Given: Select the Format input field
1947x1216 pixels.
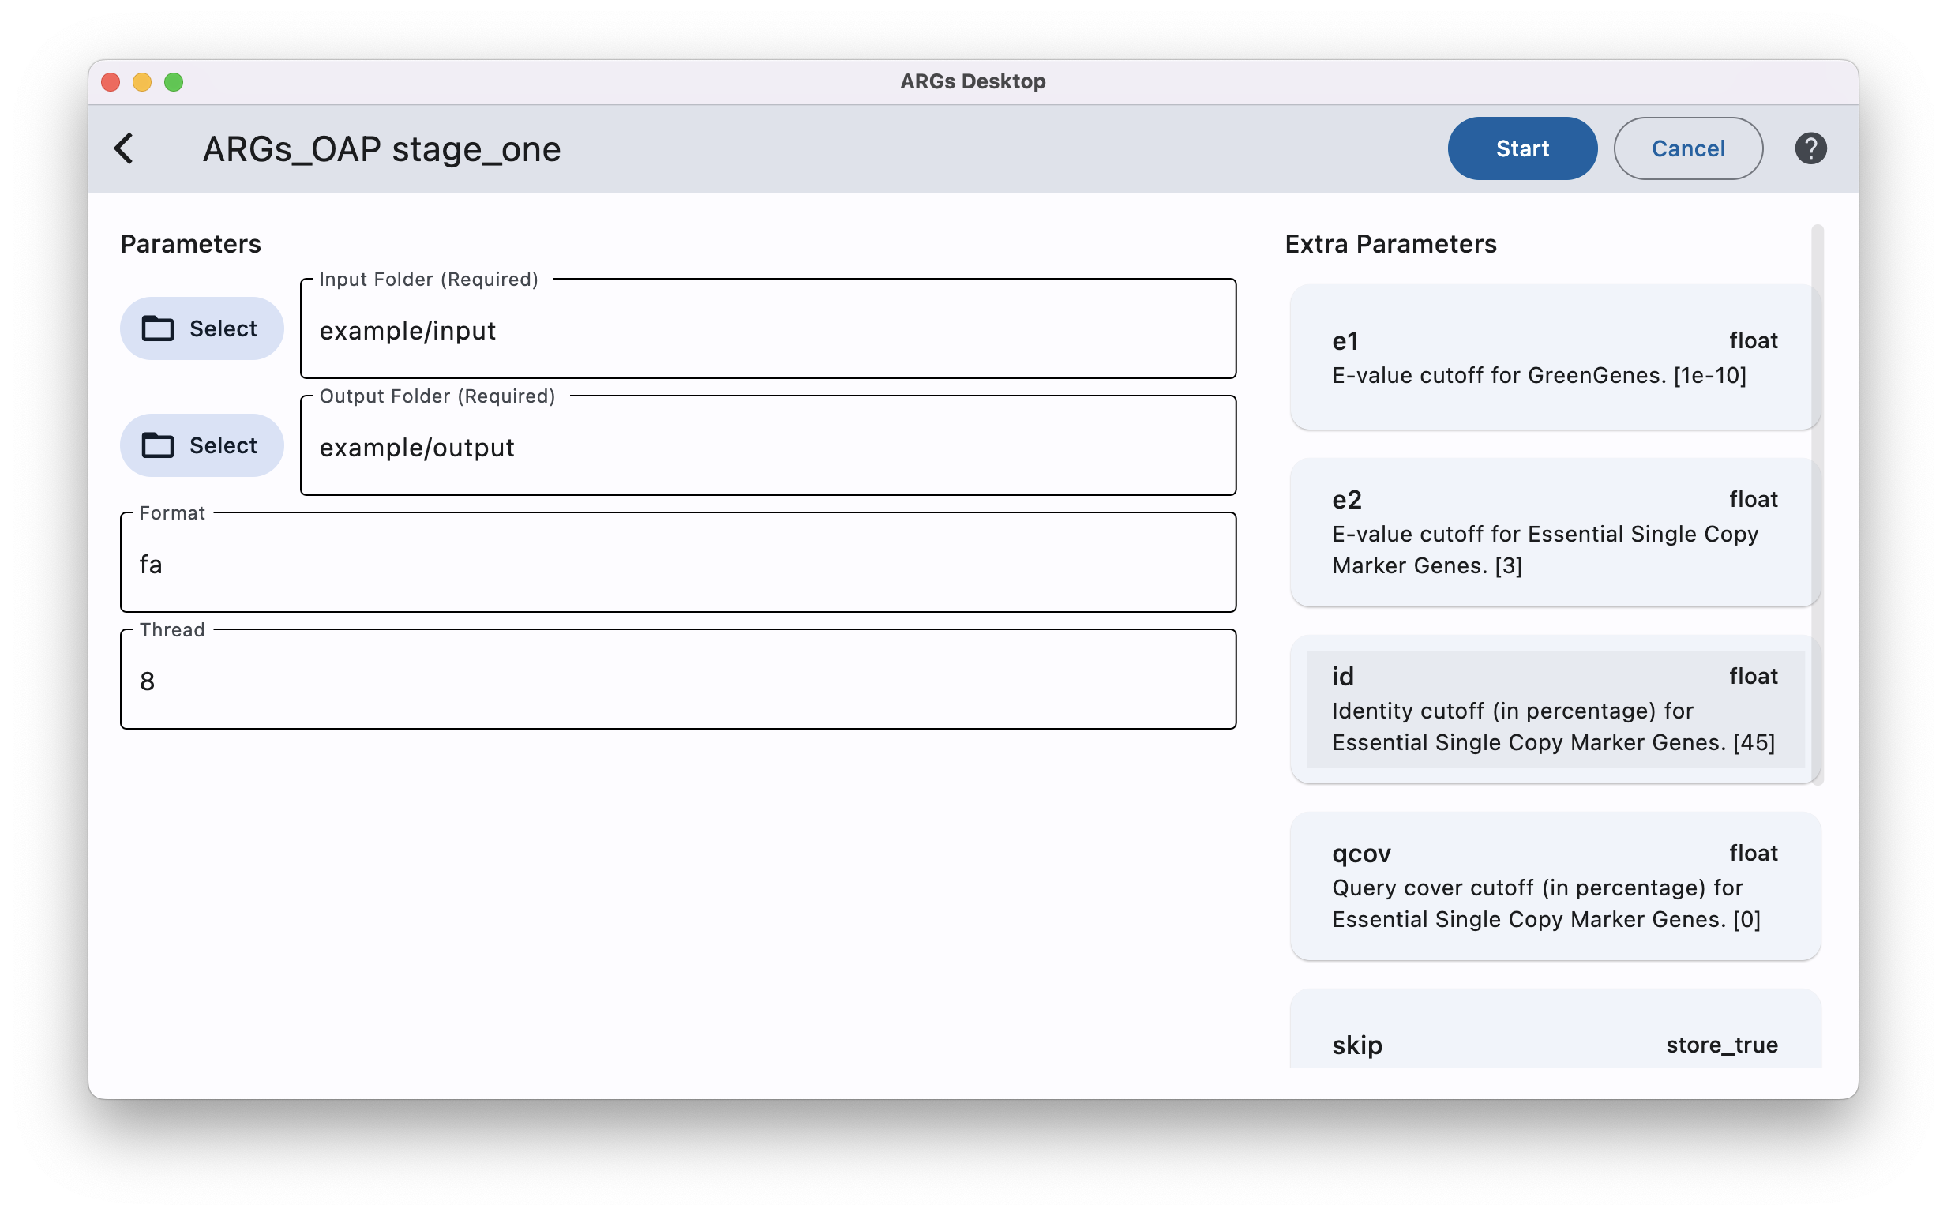Looking at the screenshot, I should (678, 563).
